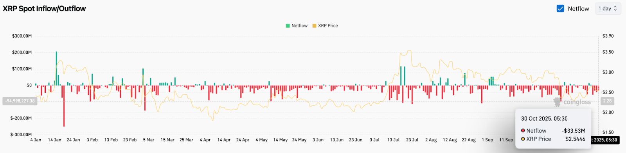Click the 24 May date label
Viewport: 626px width, 153px height.
pyautogui.click(x=299, y=140)
